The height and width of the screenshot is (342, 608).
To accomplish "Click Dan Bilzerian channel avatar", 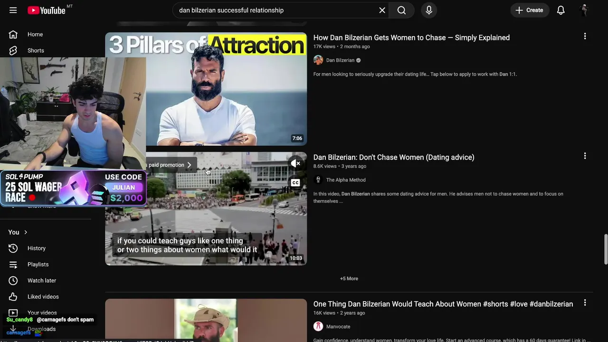I will (318, 60).
